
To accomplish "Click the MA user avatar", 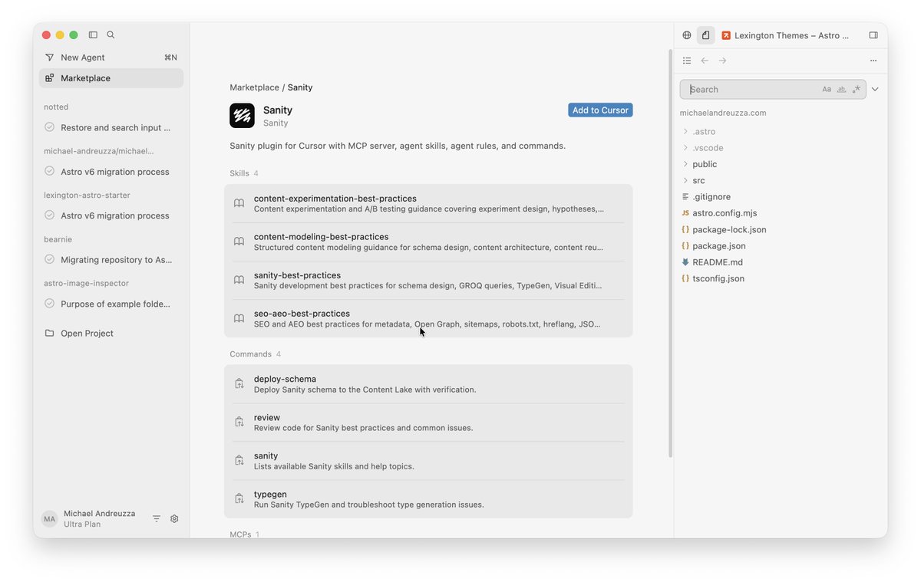I will click(49, 519).
